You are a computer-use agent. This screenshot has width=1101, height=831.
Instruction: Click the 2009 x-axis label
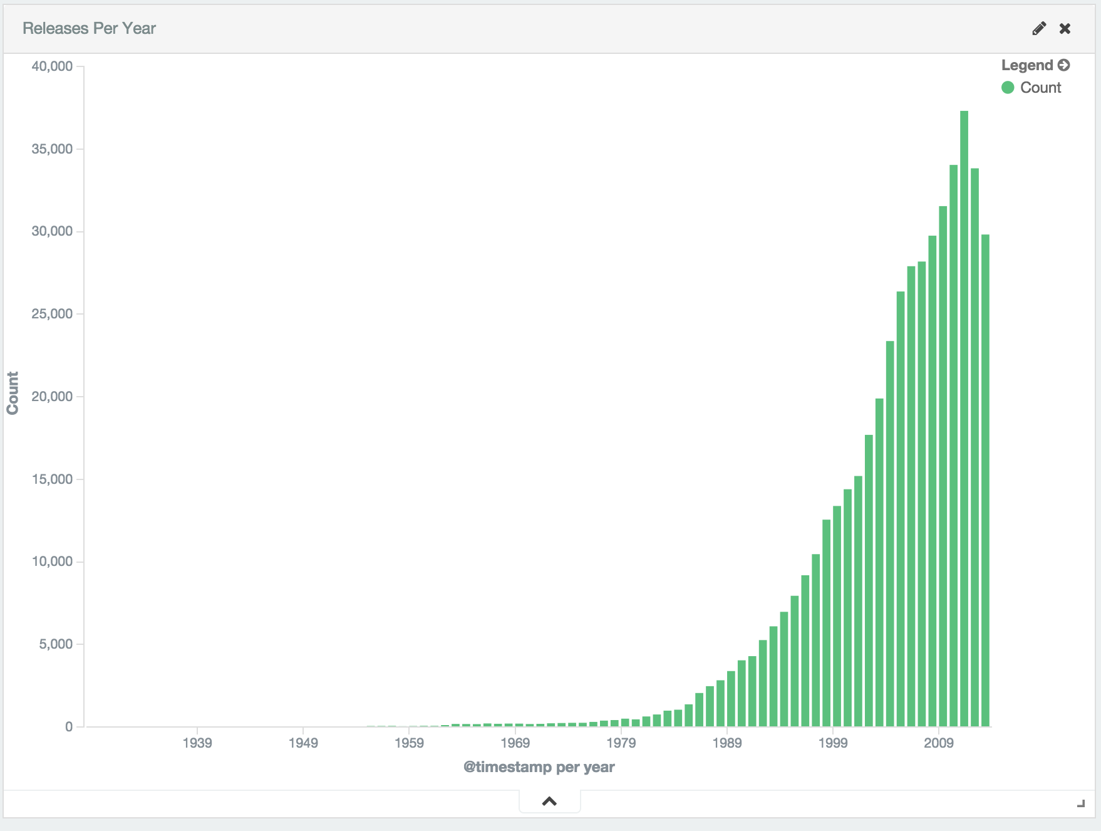tap(938, 743)
